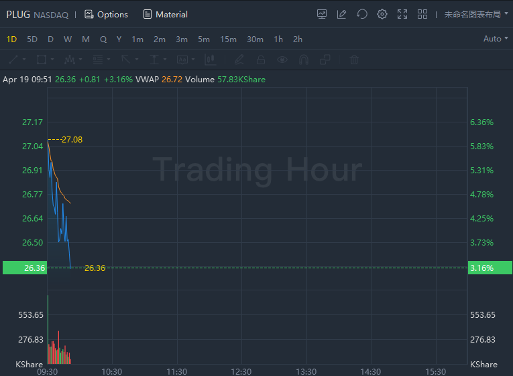
Task: Click the edit drawing pencil icon in header
Action: 341,14
